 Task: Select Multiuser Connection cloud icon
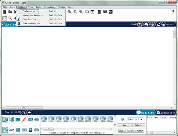tap(37, 120)
